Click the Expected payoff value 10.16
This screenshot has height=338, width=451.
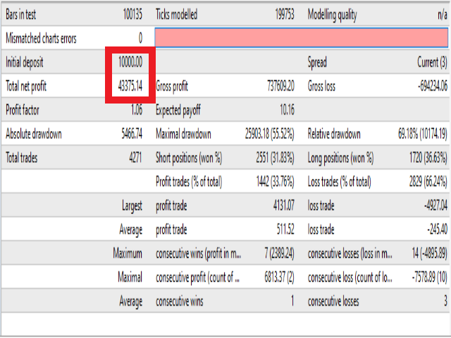pos(287,110)
